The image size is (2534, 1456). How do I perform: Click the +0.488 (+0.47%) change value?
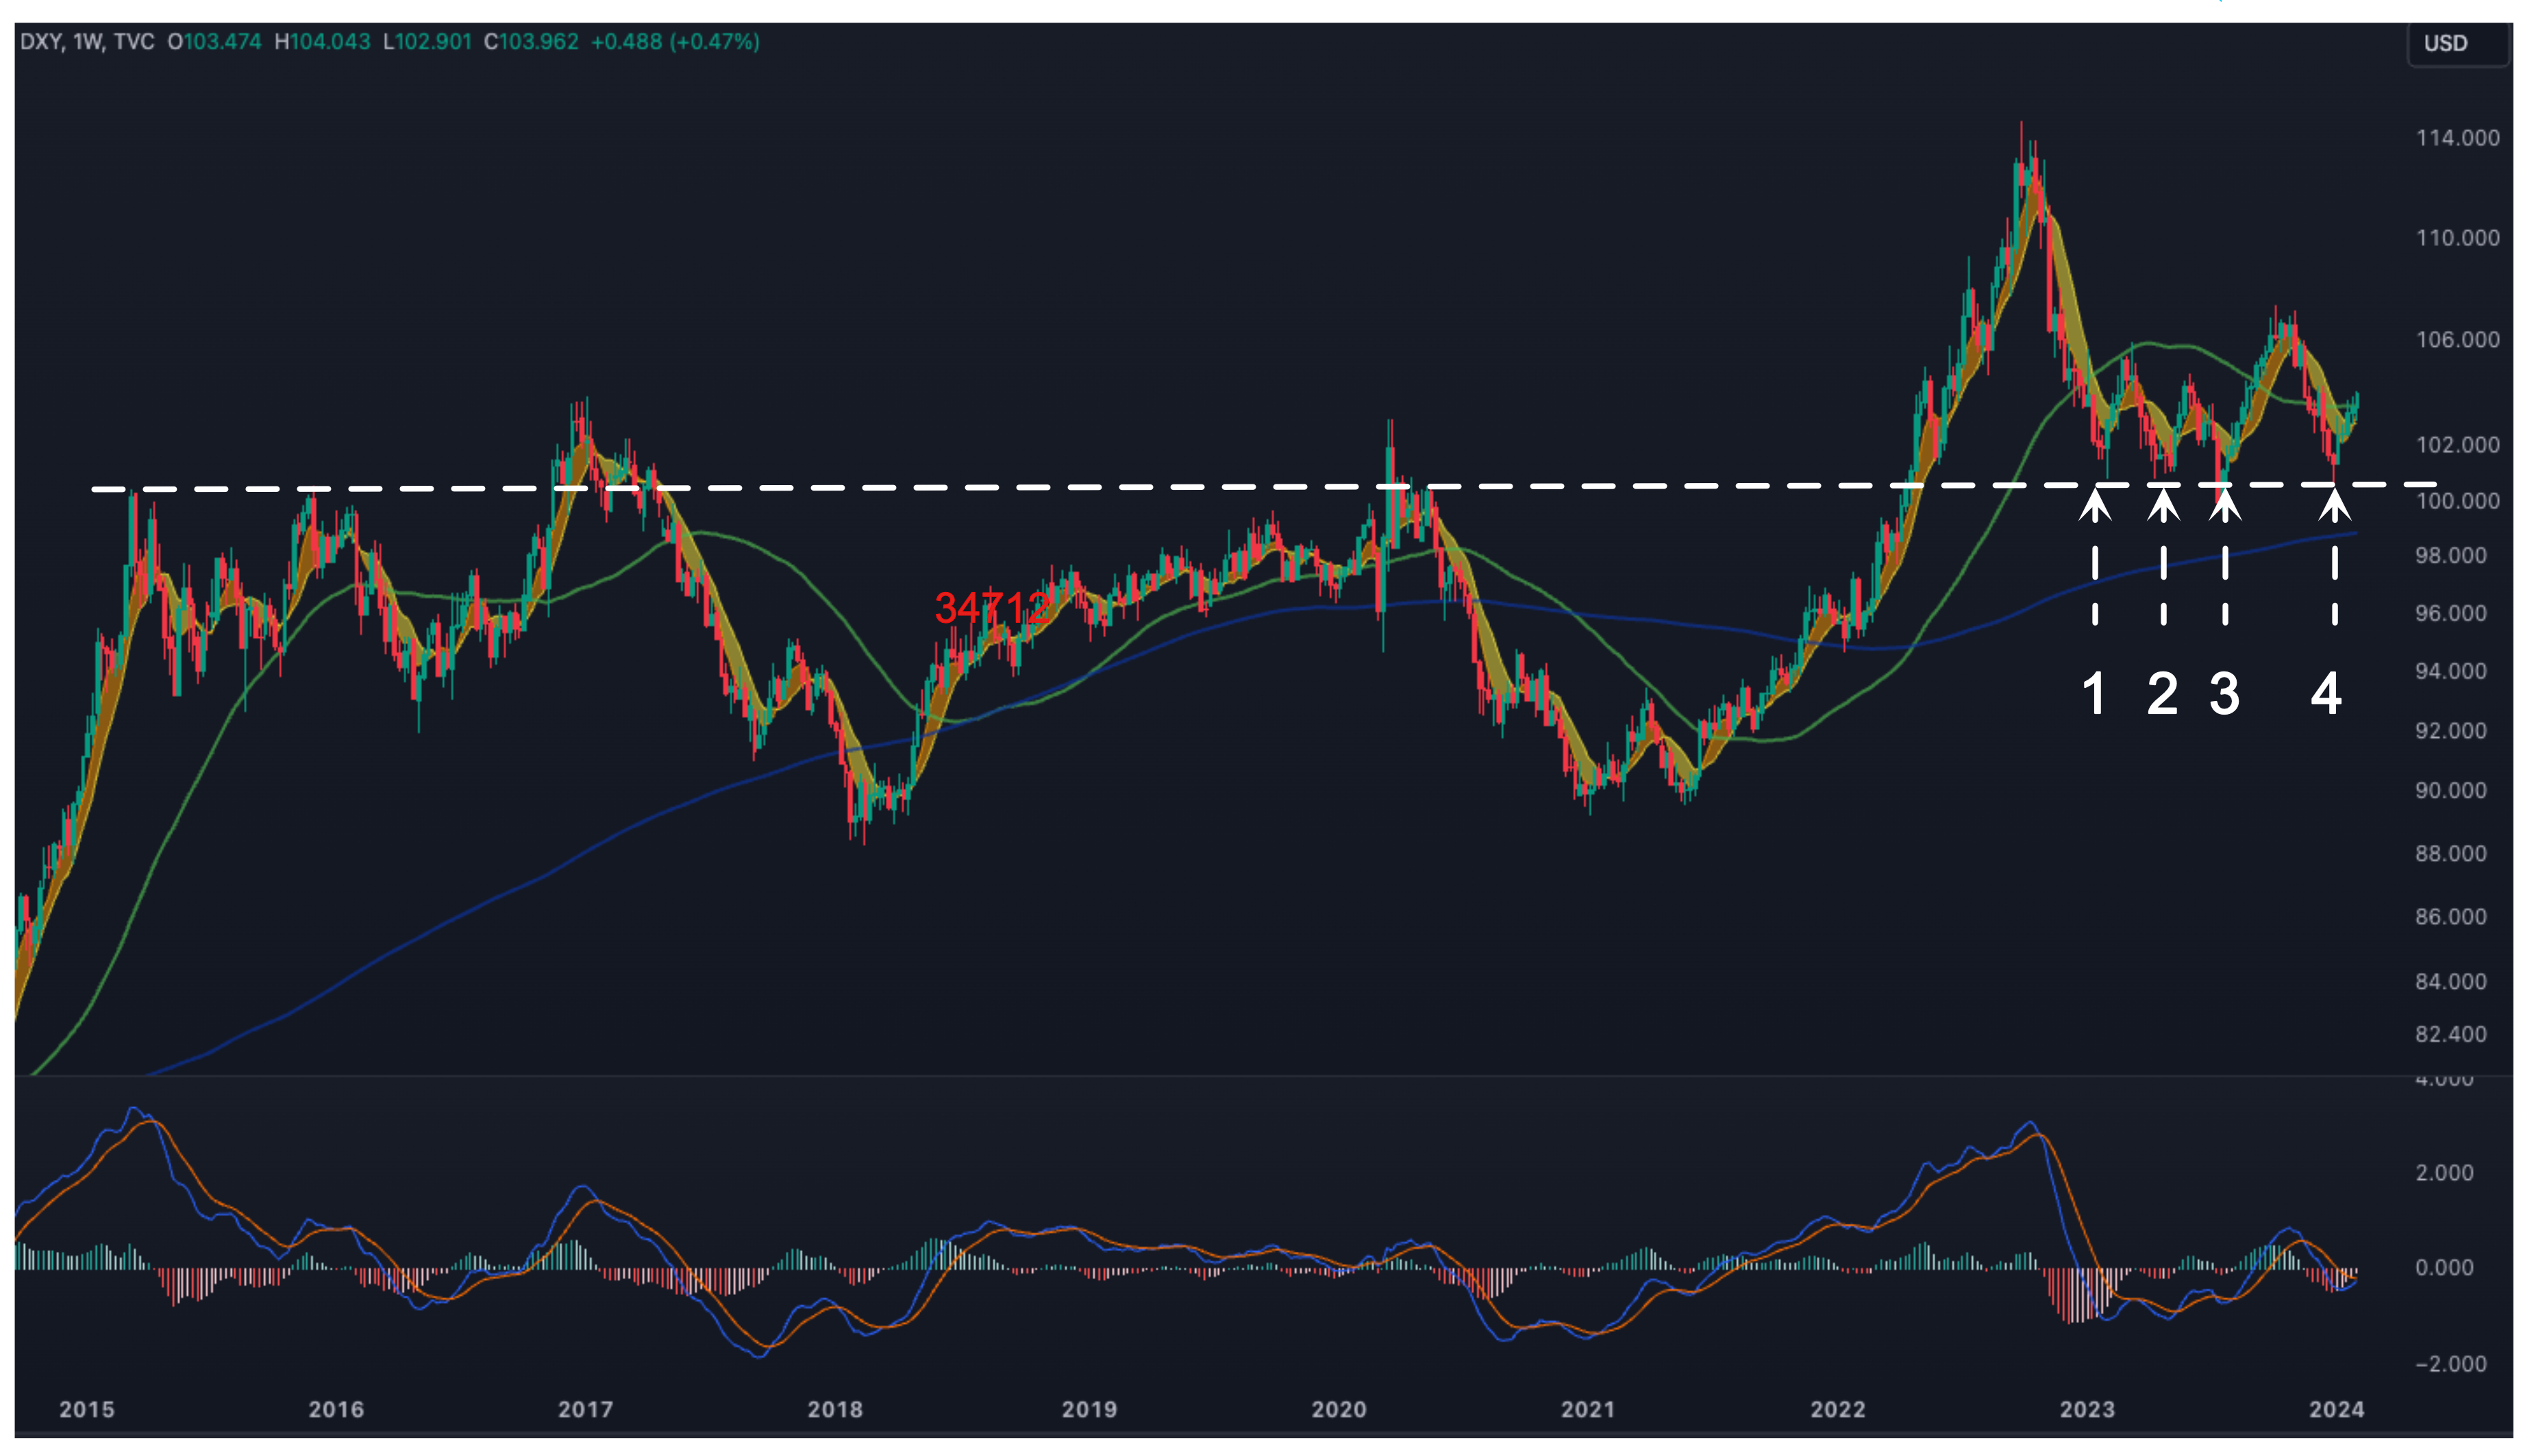[675, 42]
